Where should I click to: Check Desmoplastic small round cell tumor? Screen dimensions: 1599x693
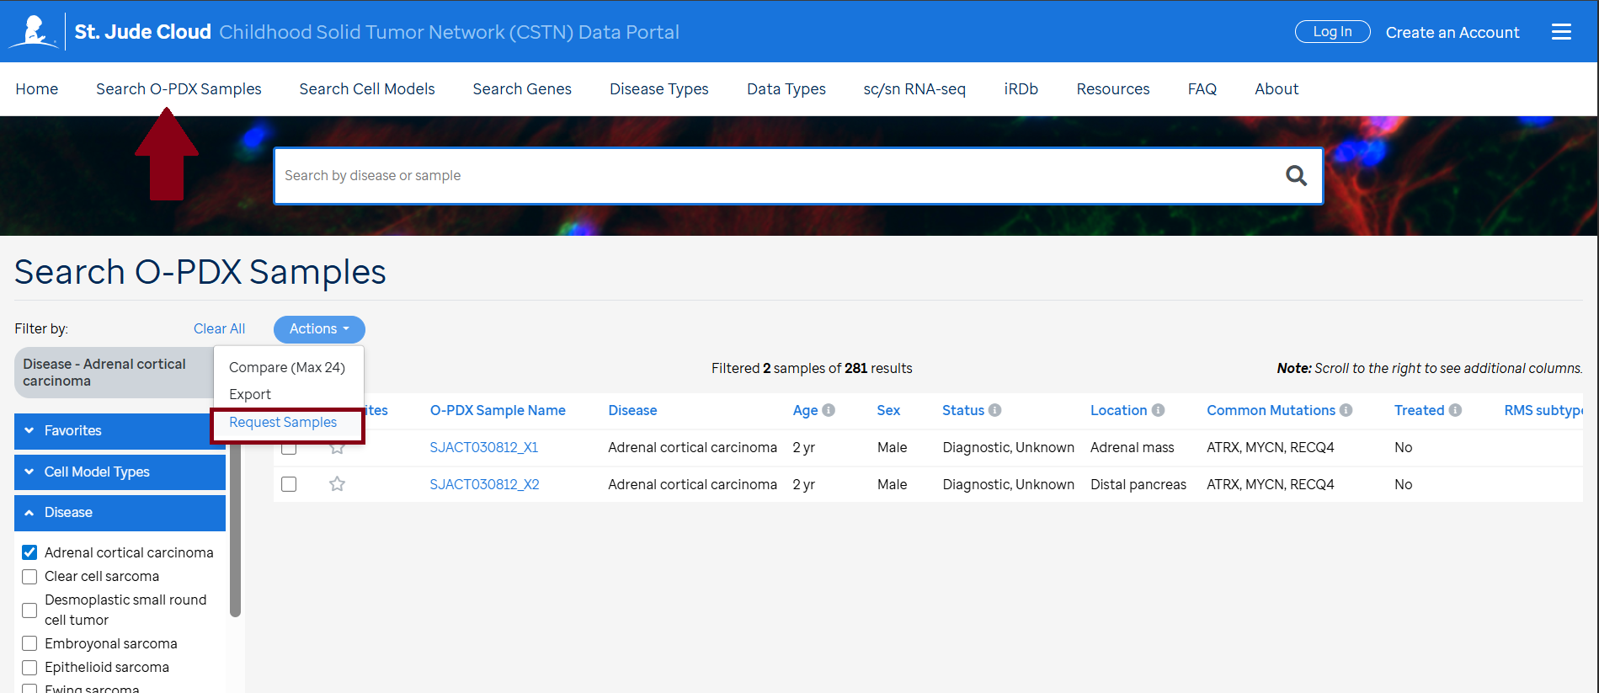pyautogui.click(x=29, y=610)
